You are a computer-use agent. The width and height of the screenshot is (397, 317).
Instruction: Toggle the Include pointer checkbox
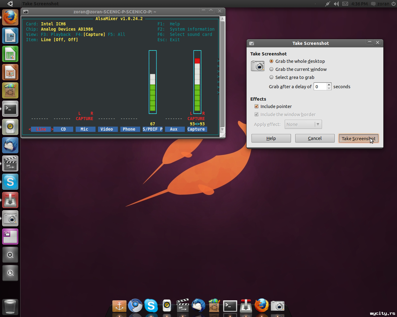(x=256, y=106)
